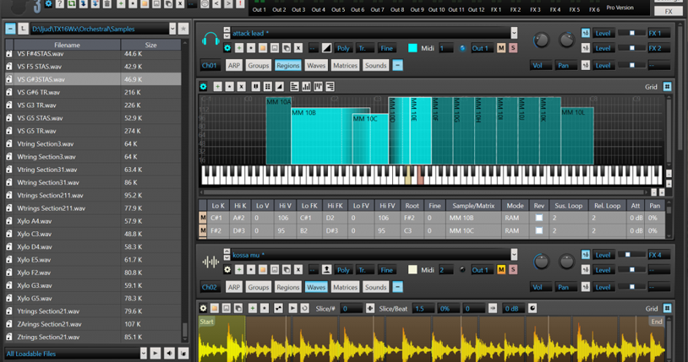Toggle the Rev checkbox for MM 10B
Screen dimensions: 688x362
pyautogui.click(x=538, y=218)
